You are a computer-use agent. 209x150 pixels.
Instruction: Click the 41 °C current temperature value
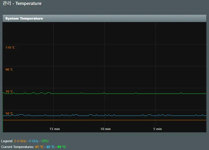pyautogui.click(x=39, y=147)
